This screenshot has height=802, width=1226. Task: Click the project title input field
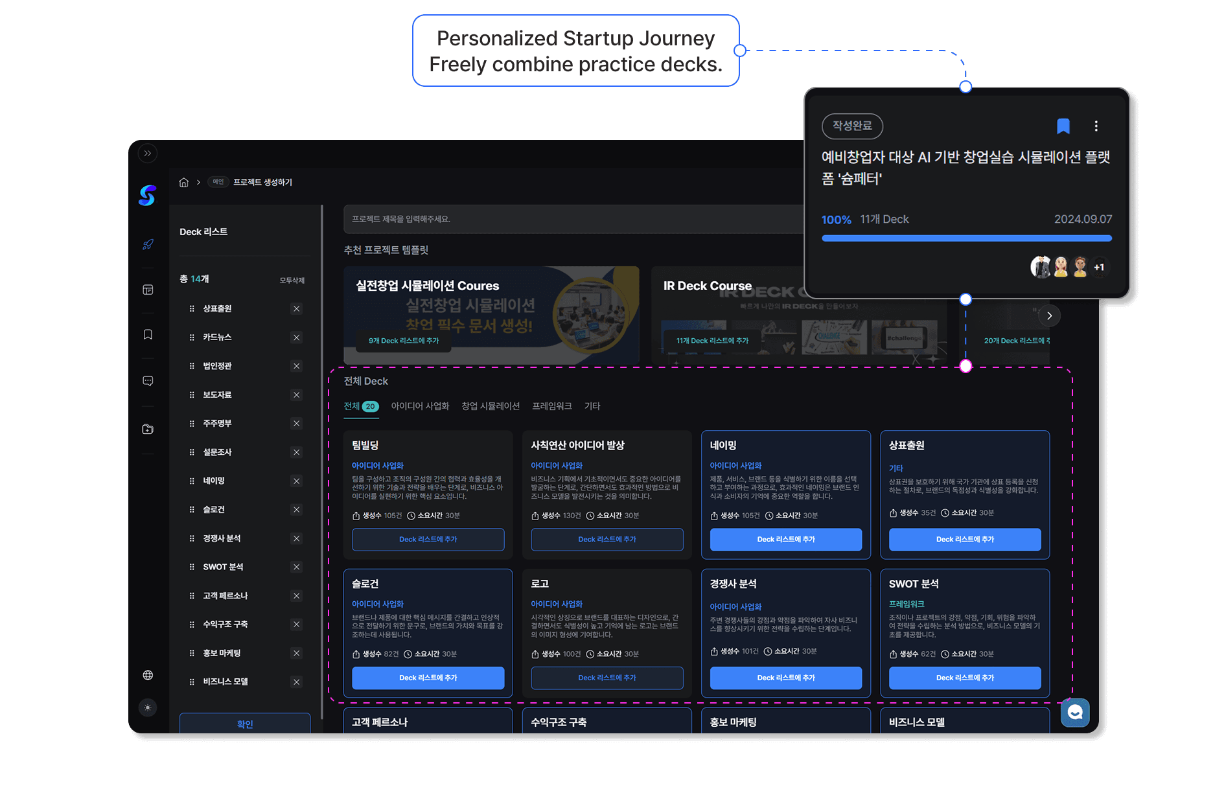tap(573, 219)
